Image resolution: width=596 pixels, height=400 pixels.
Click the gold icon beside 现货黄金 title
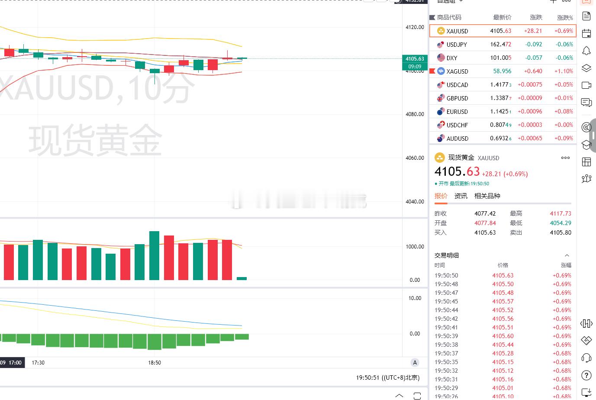(x=439, y=158)
